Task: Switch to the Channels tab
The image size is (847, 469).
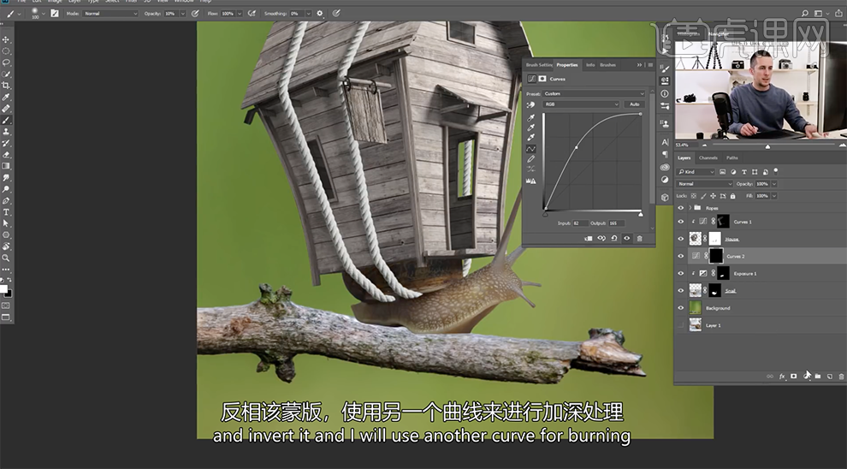Action: [708, 157]
